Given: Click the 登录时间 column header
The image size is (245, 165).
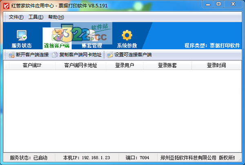Looking at the screenshot, I should [216, 65].
